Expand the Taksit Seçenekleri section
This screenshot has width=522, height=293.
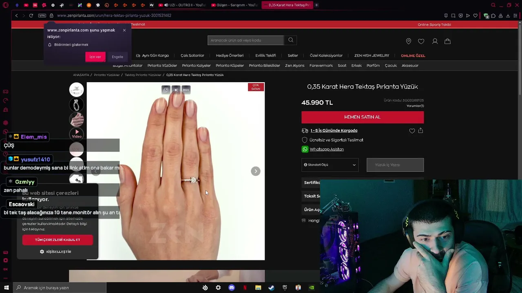coord(312,196)
